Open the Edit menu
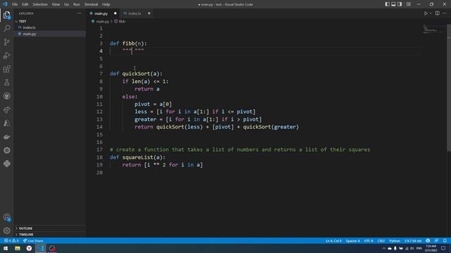This screenshot has width=451, height=253. (25, 4)
